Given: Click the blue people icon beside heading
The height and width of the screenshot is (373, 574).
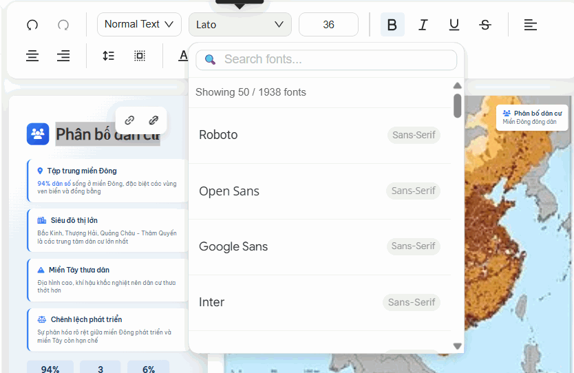Looking at the screenshot, I should [38, 134].
